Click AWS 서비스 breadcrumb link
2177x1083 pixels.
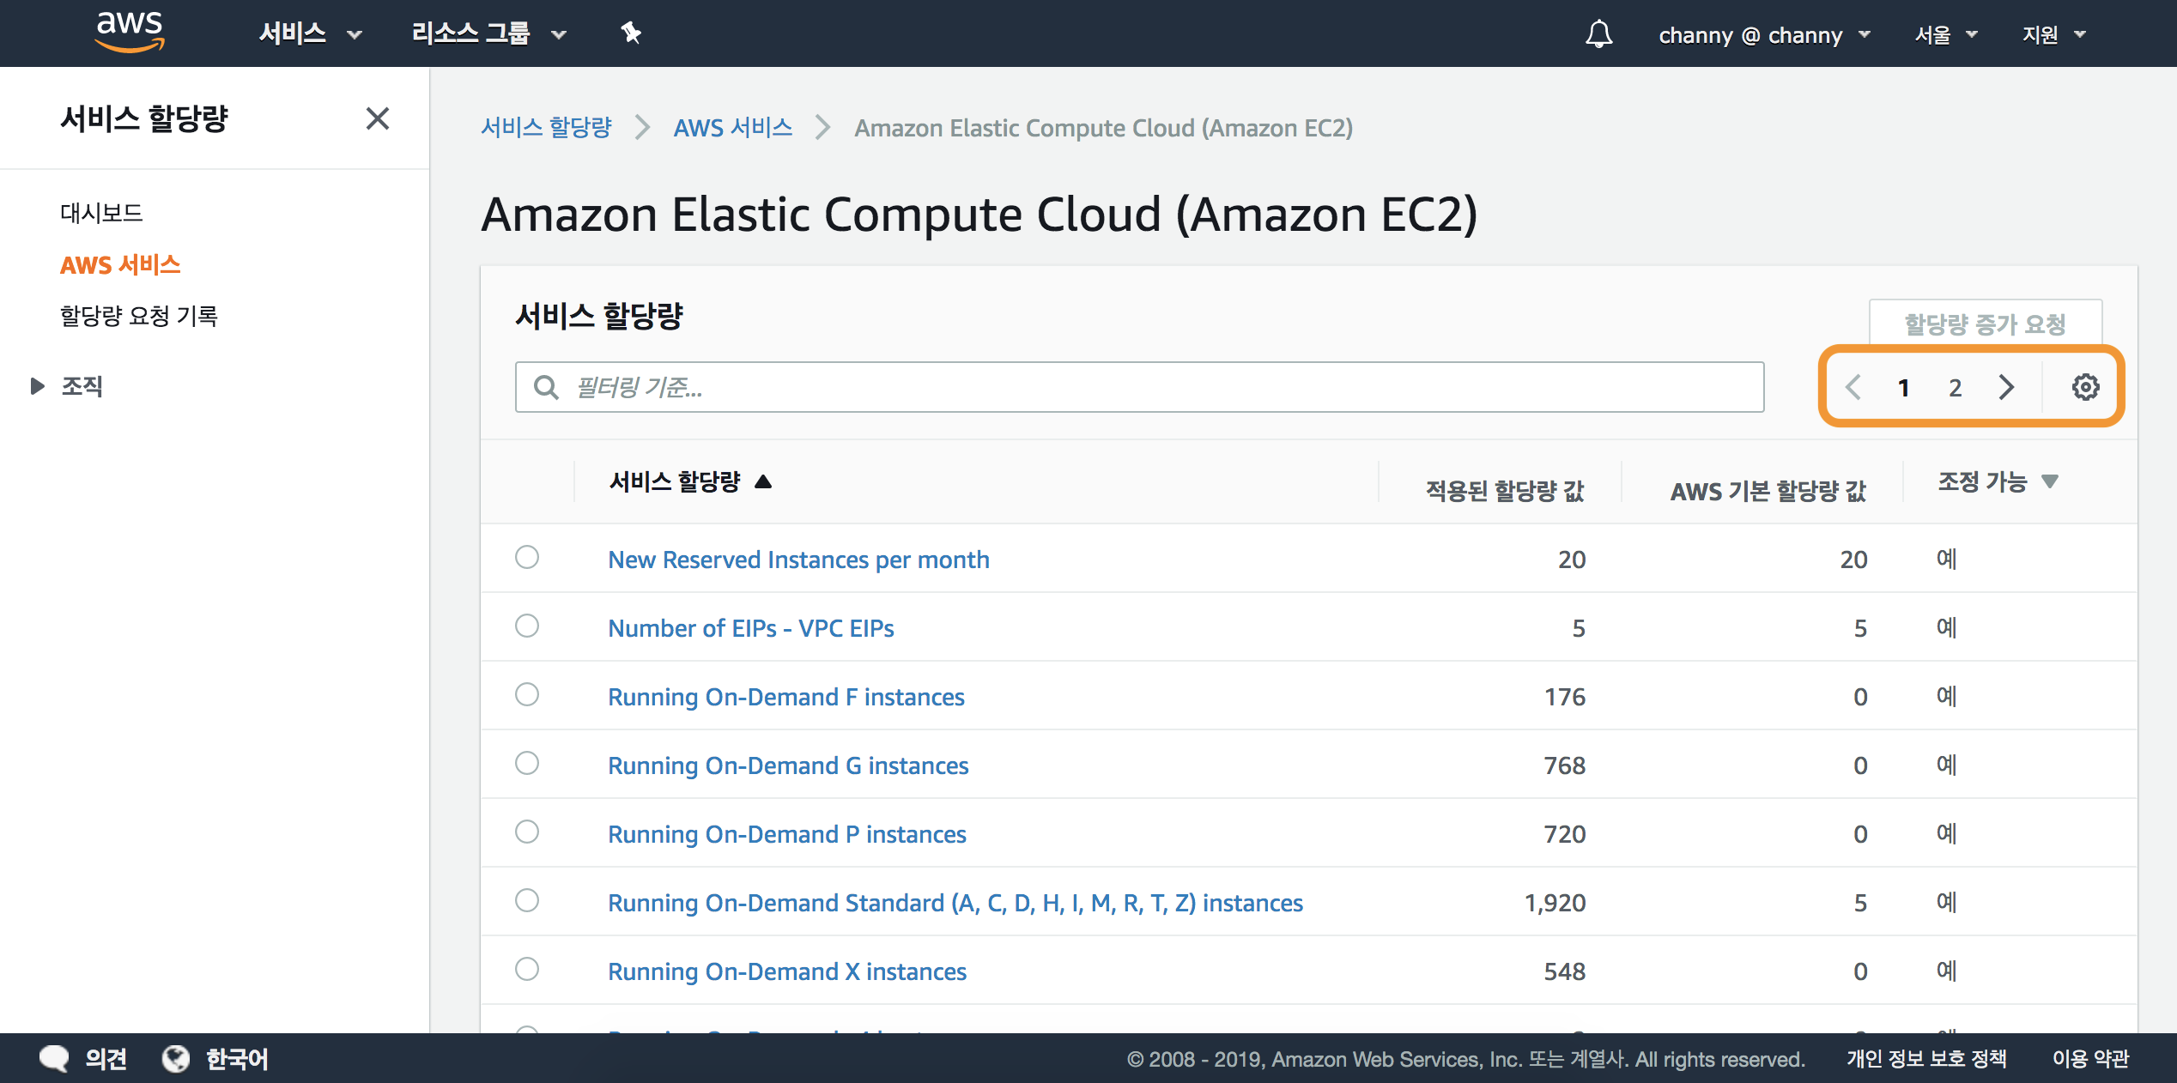(x=733, y=128)
